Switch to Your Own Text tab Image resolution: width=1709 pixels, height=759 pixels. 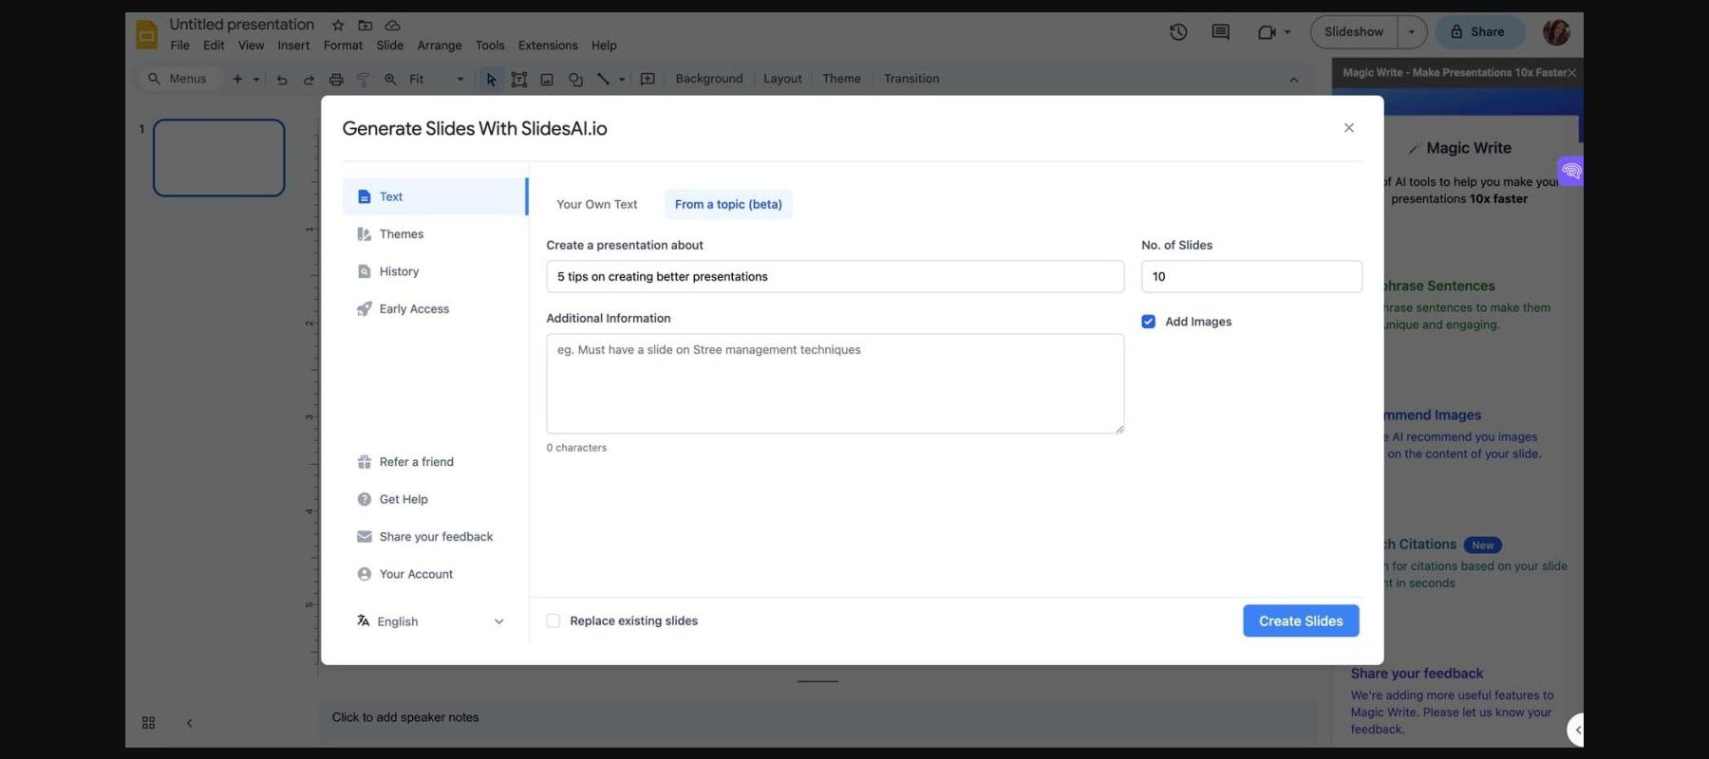click(x=596, y=204)
